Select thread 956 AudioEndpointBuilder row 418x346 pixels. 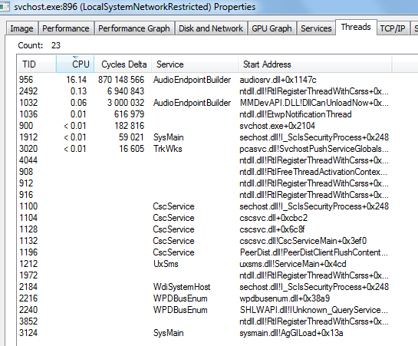click(204, 80)
